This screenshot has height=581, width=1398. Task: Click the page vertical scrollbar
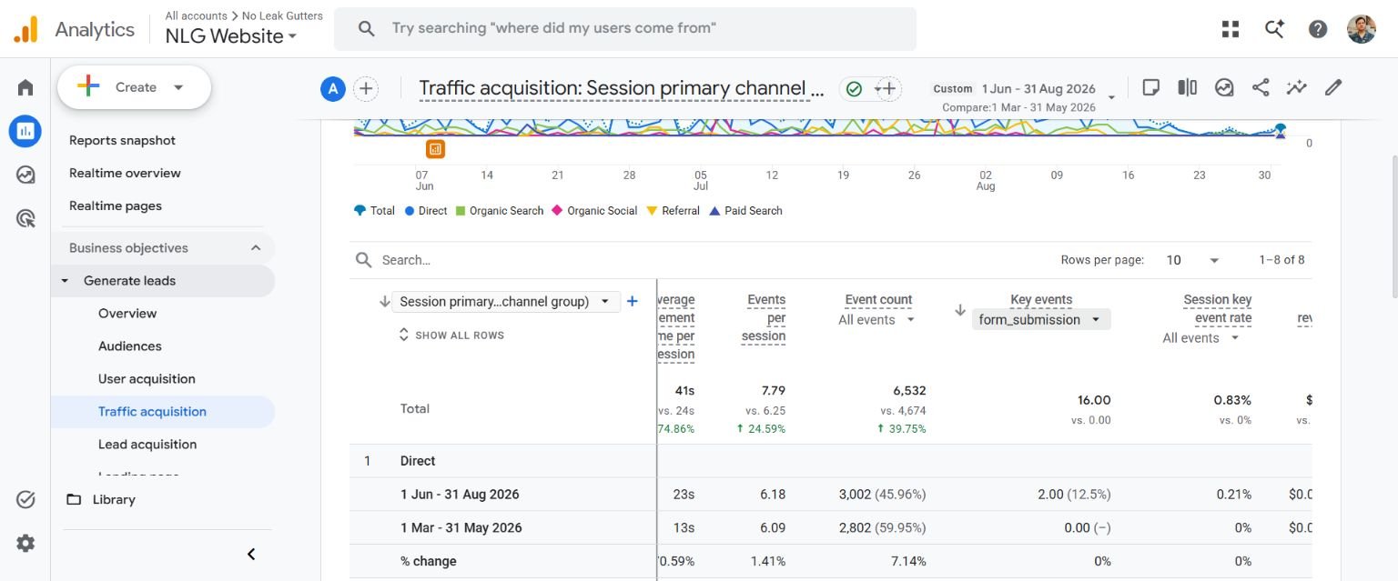(x=1393, y=227)
